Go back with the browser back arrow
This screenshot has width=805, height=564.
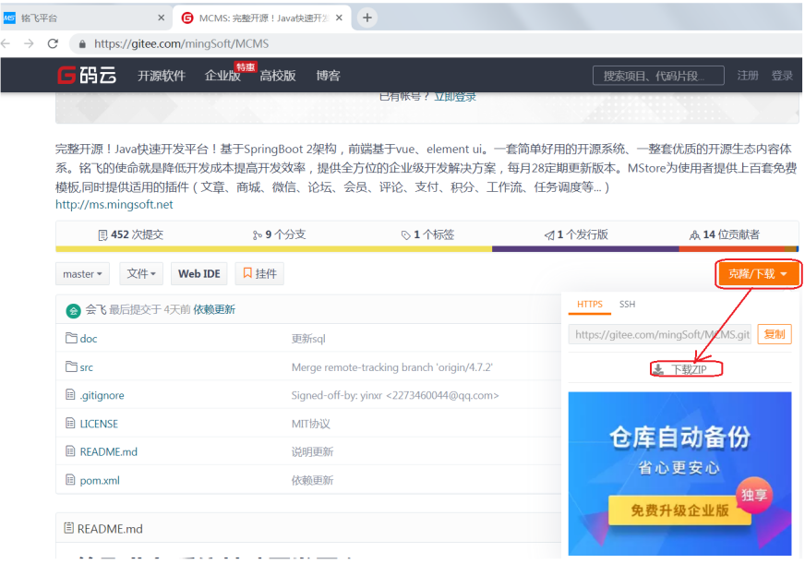click(6, 43)
